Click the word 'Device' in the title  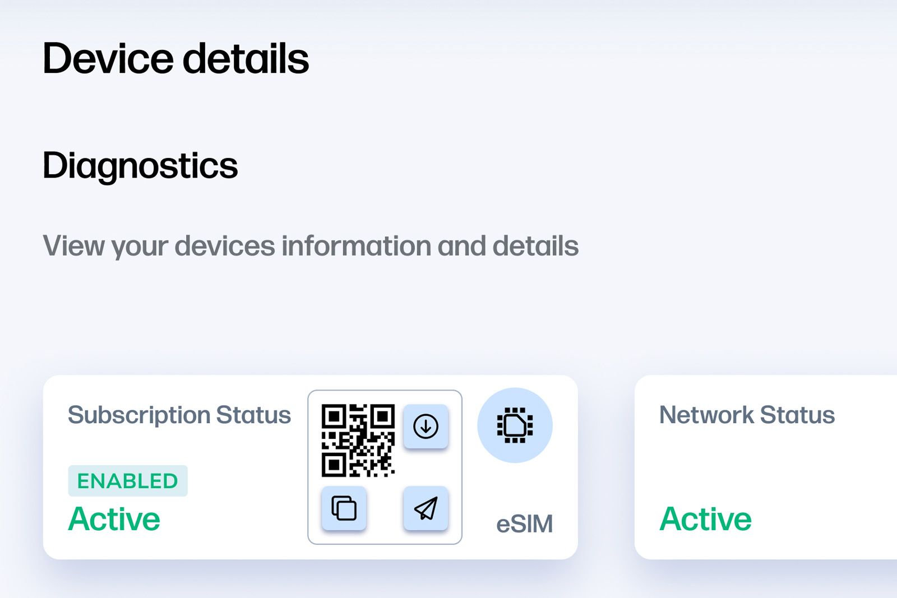(x=108, y=59)
